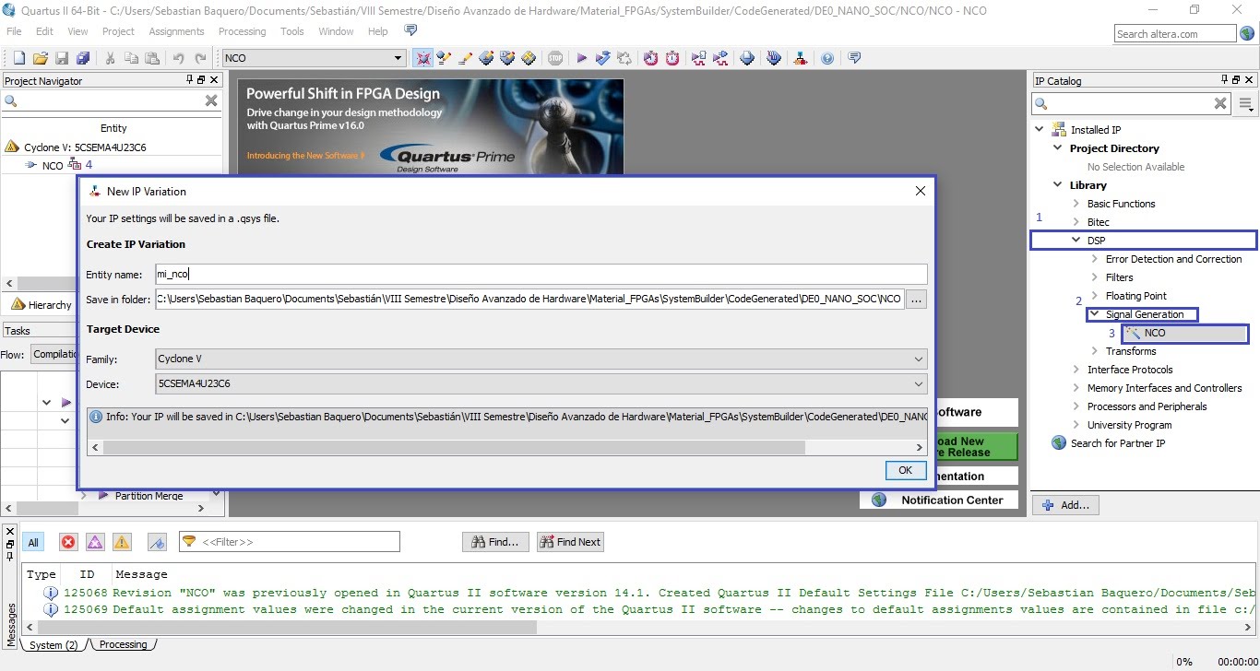
Task: Clear the Project Navigator search box
Action: pos(211,100)
